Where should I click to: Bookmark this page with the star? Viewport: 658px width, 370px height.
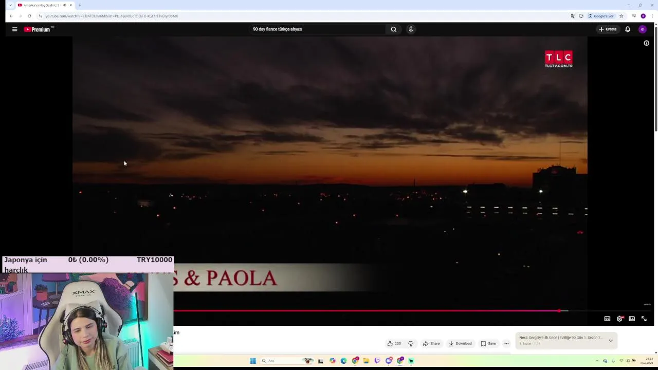point(621,16)
